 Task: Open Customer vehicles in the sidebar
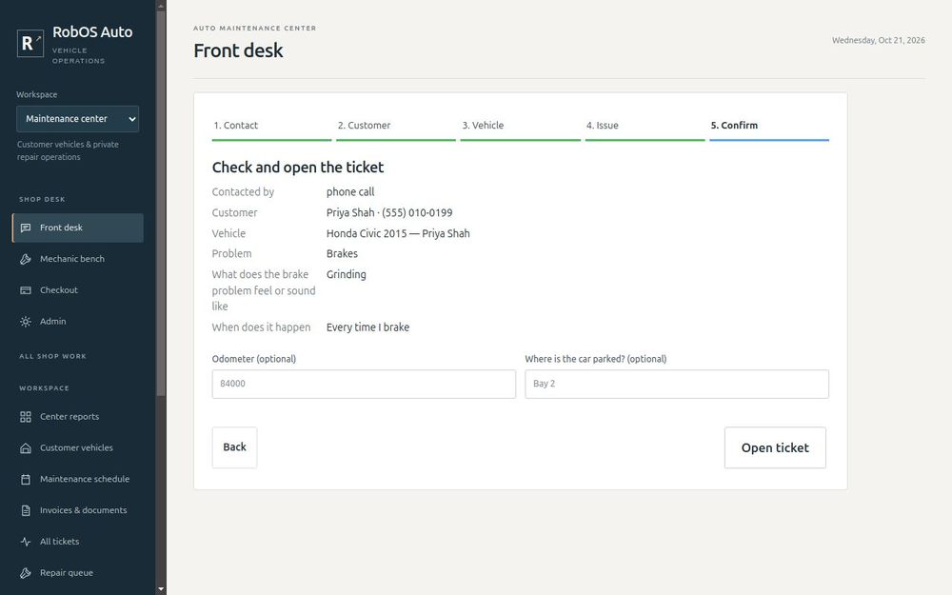click(78, 448)
